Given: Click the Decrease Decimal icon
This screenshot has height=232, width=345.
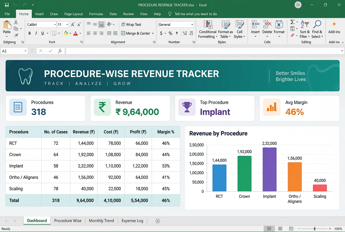Looking at the screenshot, I should click(x=191, y=33).
